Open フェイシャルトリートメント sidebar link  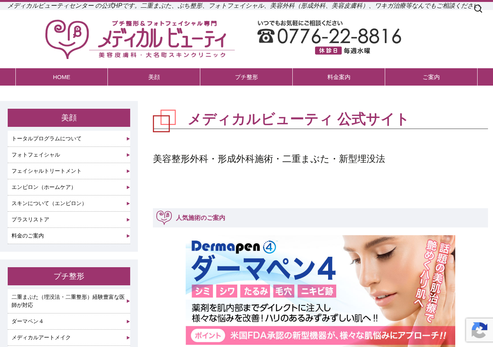click(x=69, y=171)
